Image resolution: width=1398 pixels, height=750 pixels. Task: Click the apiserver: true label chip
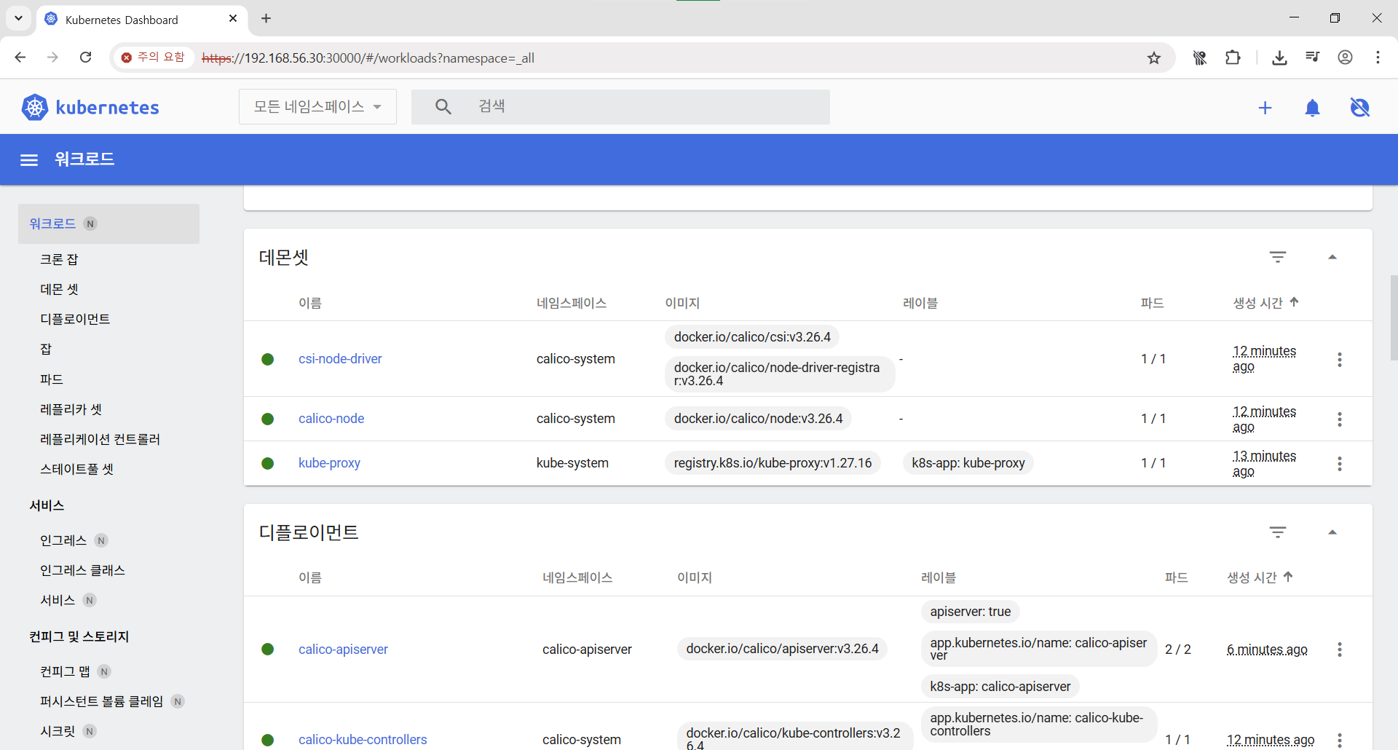point(970,612)
